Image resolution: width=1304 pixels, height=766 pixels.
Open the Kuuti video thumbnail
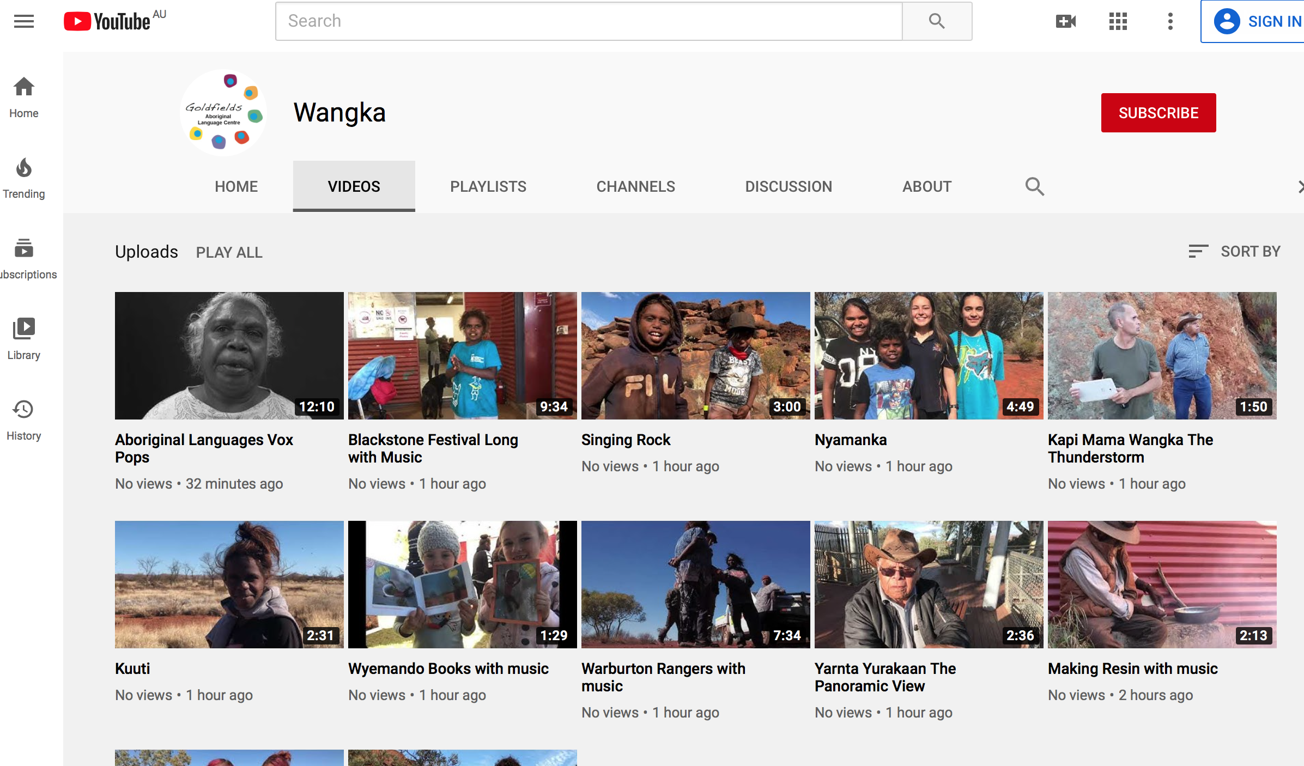(229, 585)
